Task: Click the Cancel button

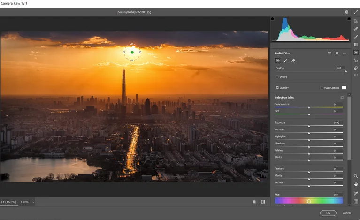Action: click(346, 213)
